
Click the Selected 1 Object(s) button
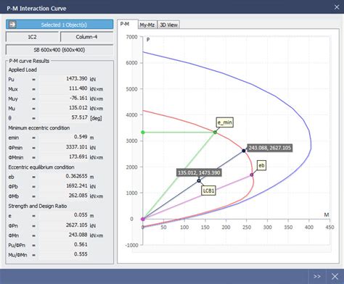pyautogui.click(x=60, y=25)
